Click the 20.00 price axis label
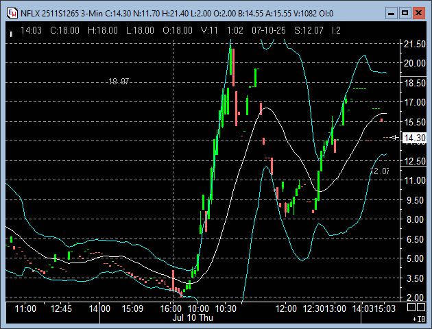 coord(414,63)
